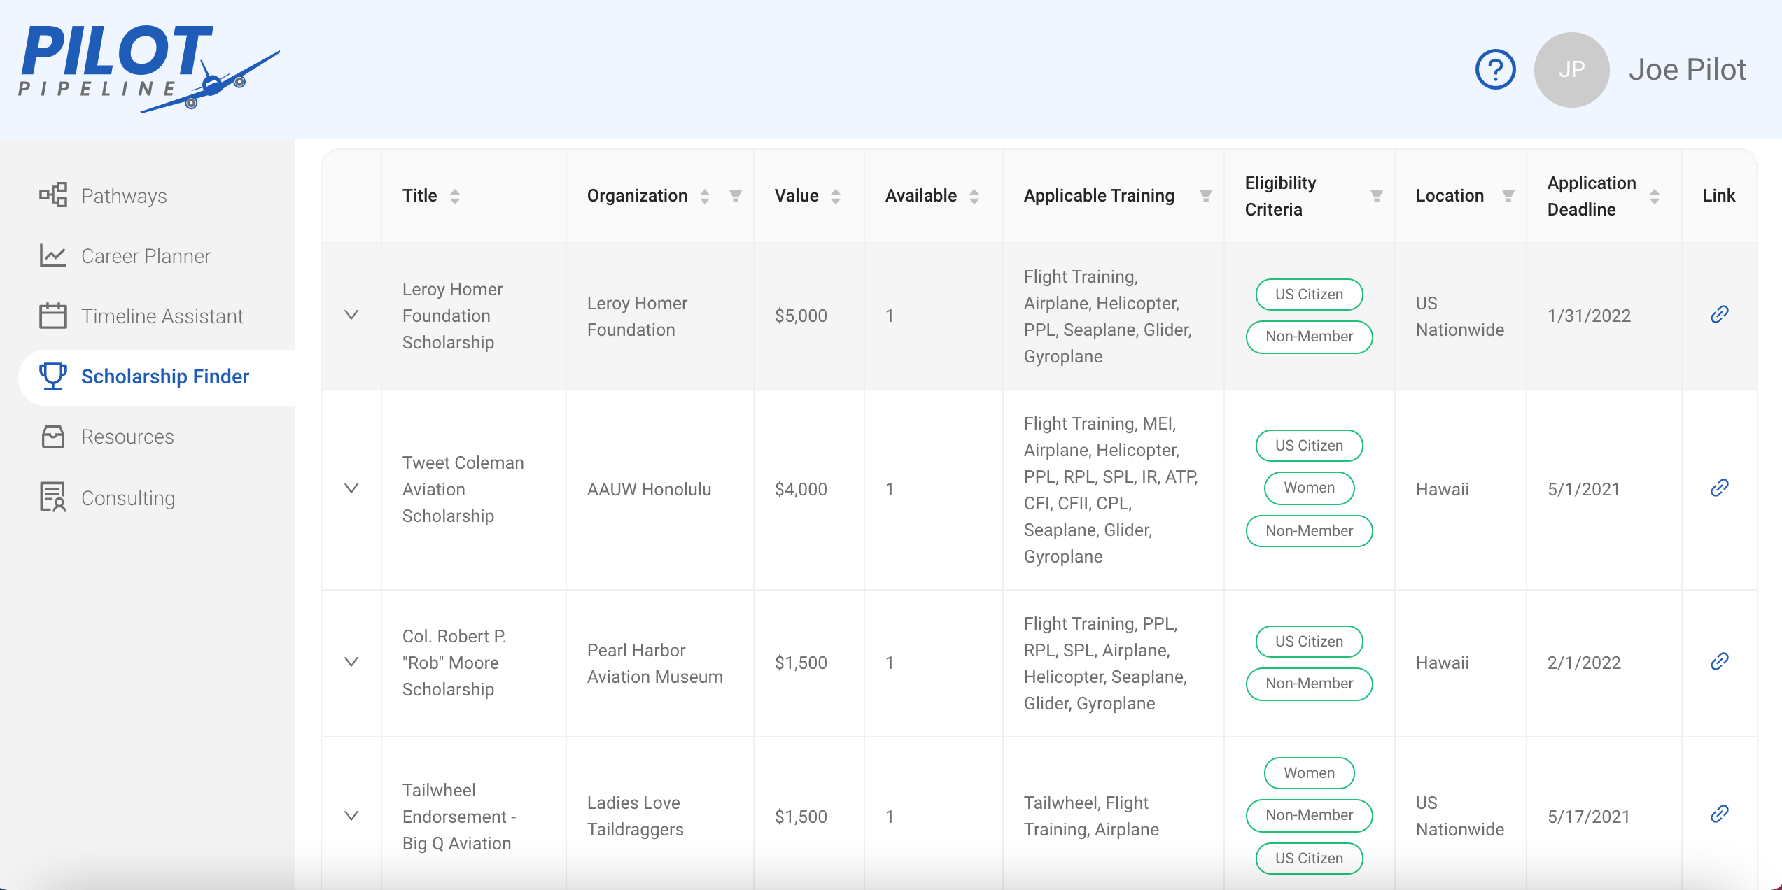Click US Citizen tag in Leroy Homer row
This screenshot has width=1782, height=890.
click(x=1309, y=295)
